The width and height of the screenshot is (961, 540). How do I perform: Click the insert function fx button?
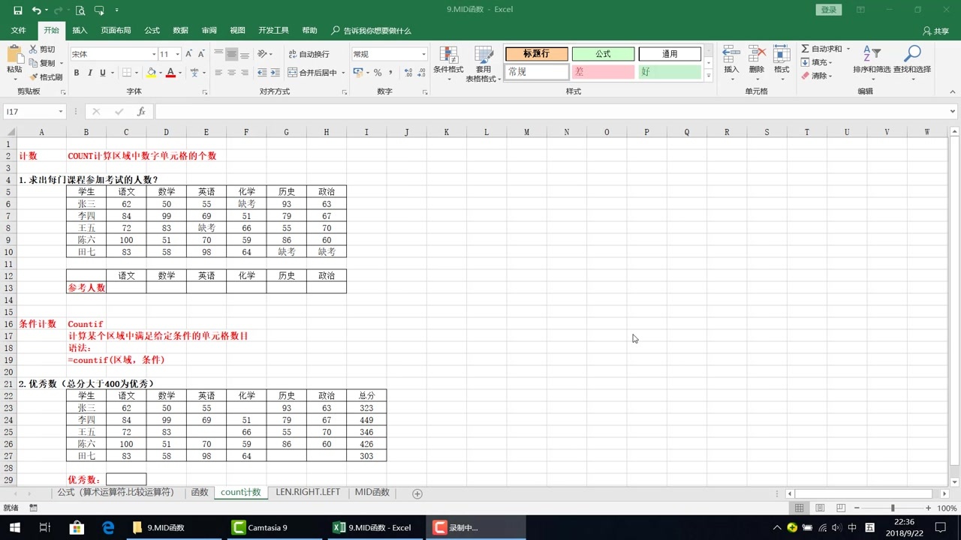pyautogui.click(x=141, y=111)
